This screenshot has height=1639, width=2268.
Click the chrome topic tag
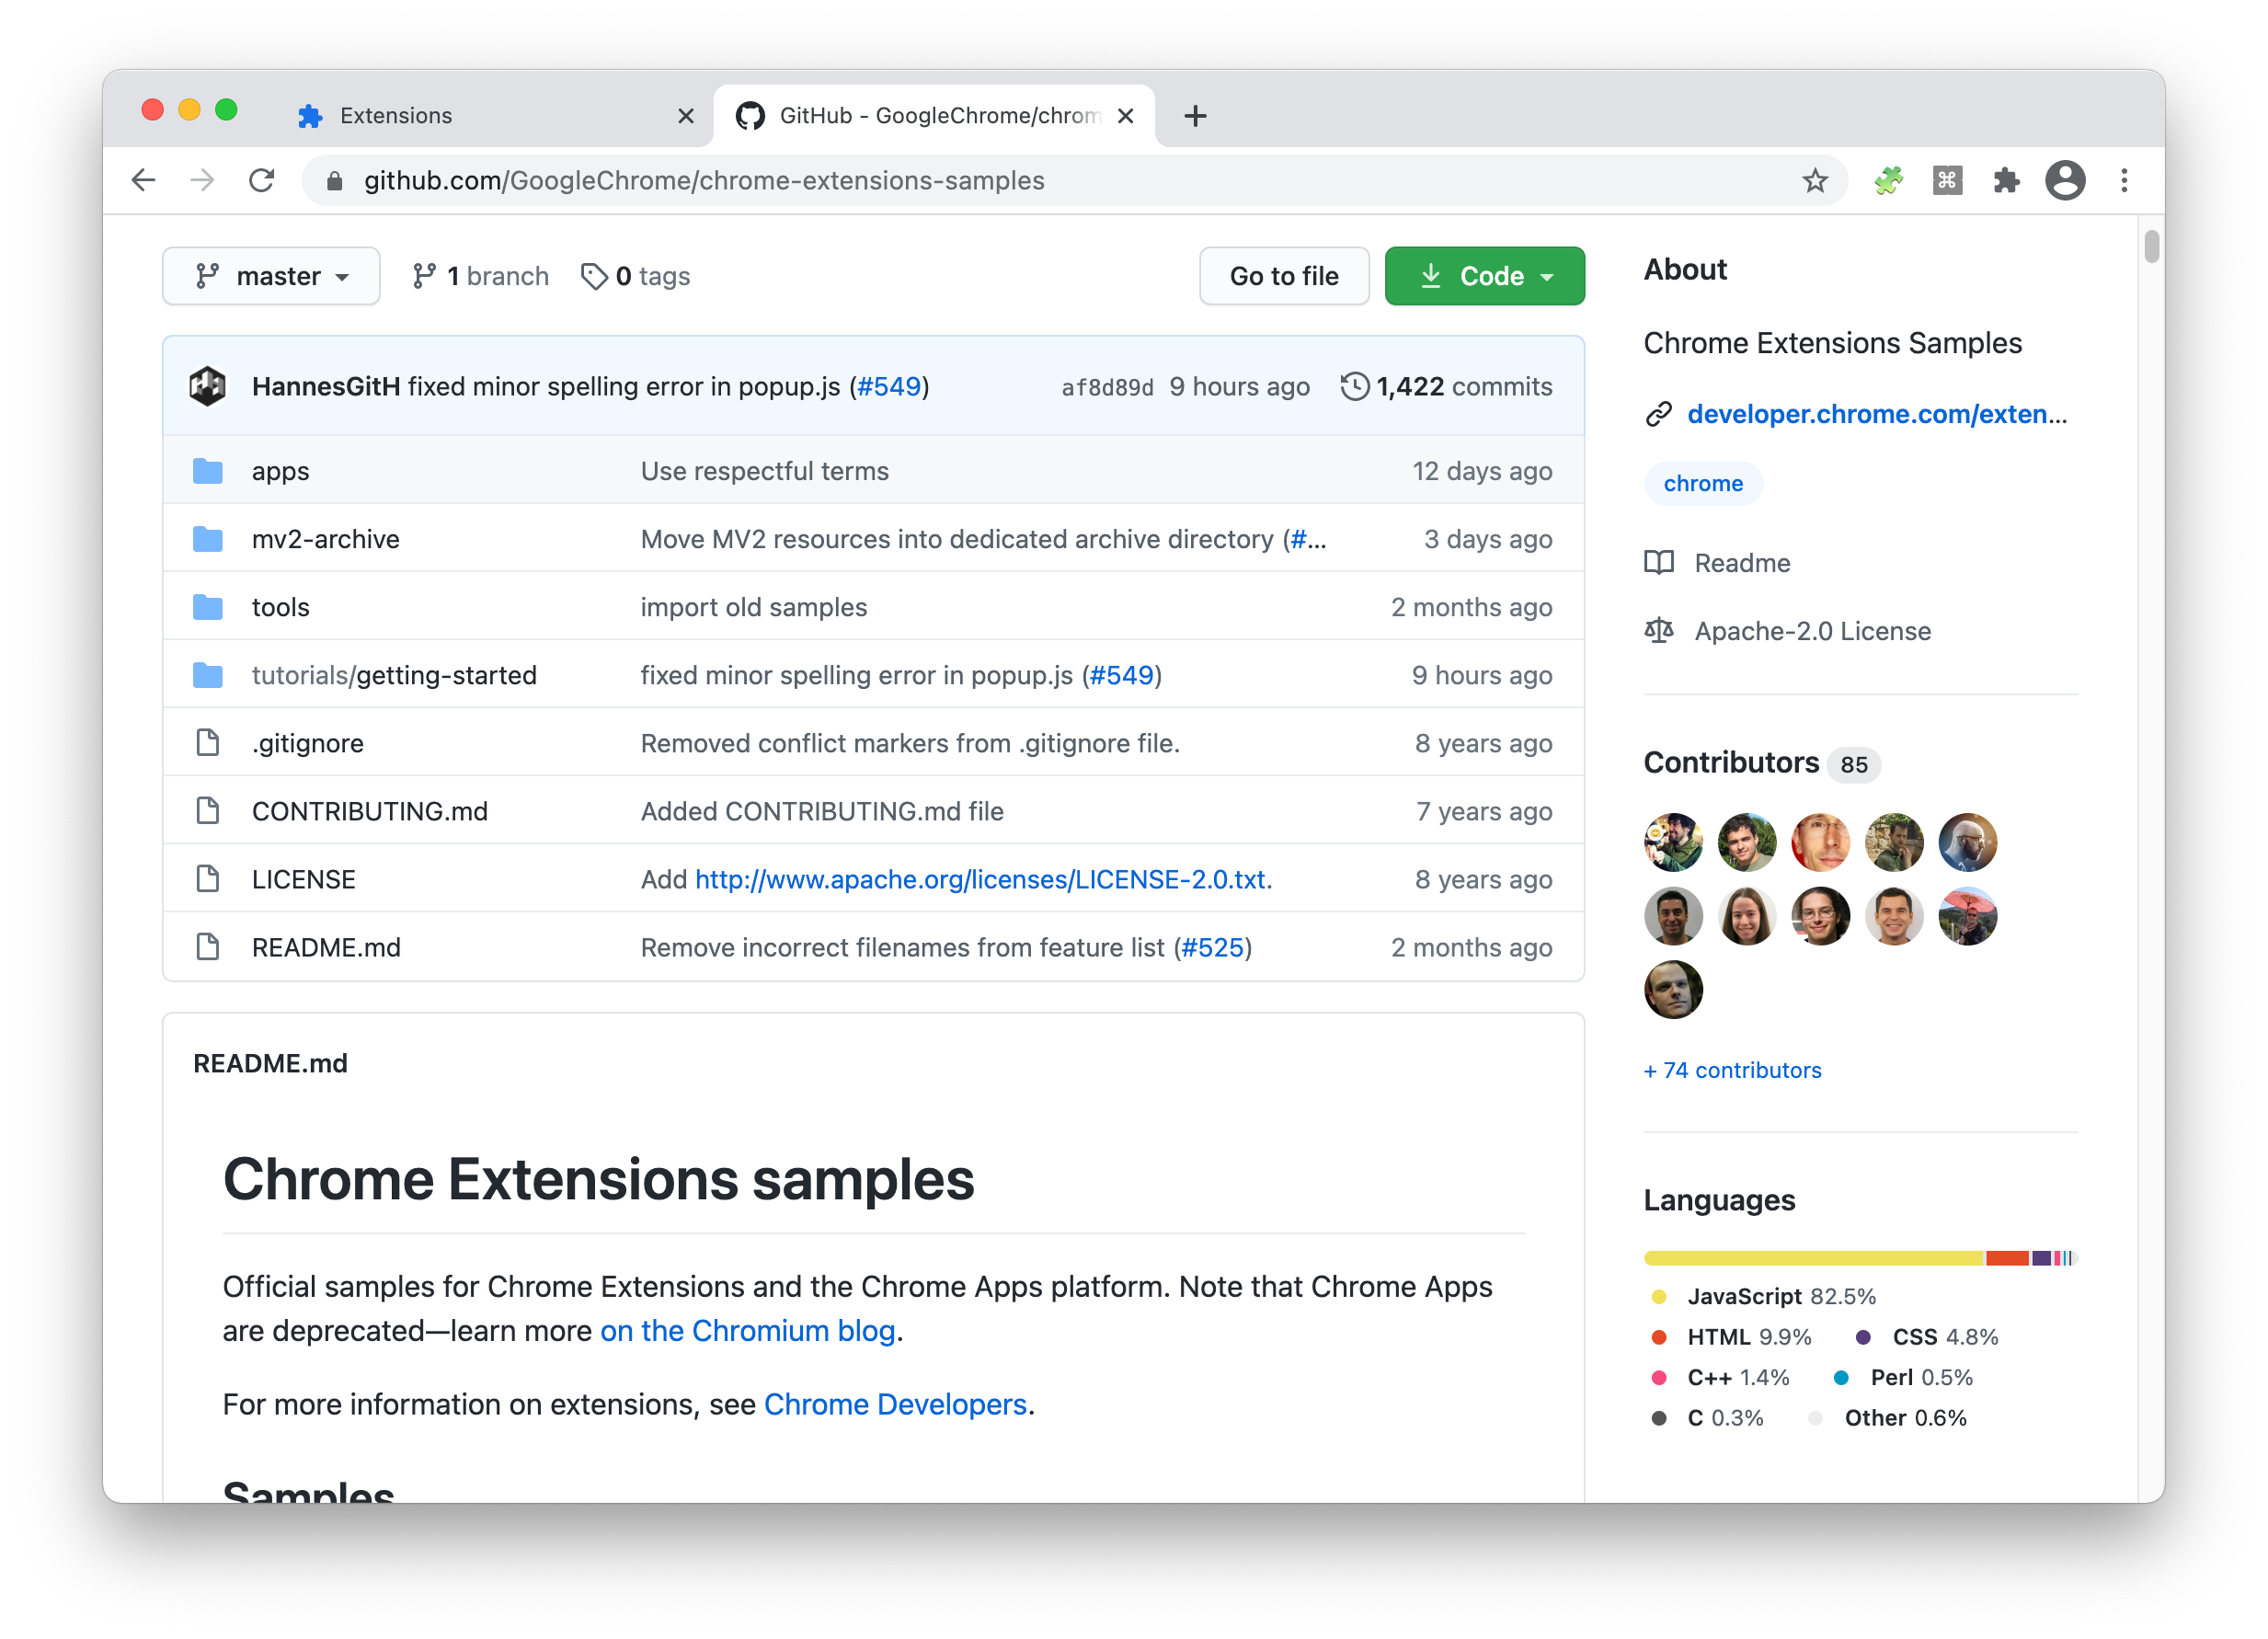(x=1703, y=484)
